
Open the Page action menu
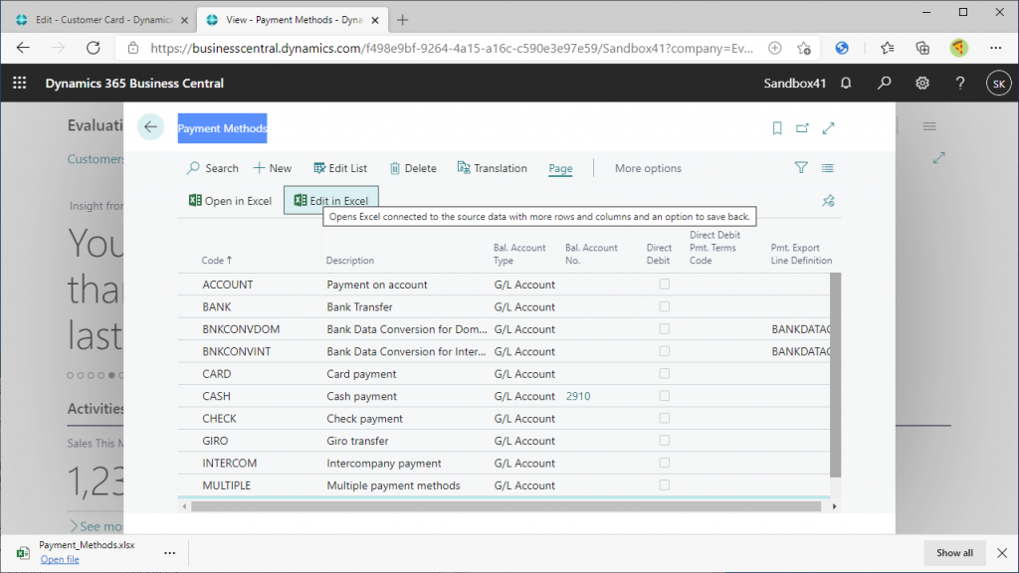(x=560, y=168)
